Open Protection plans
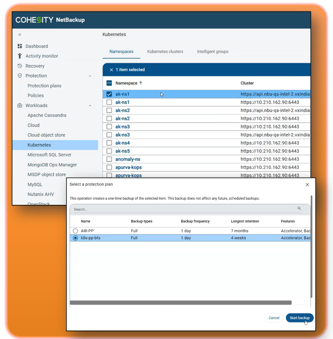This screenshot has width=333, height=339. click(45, 86)
